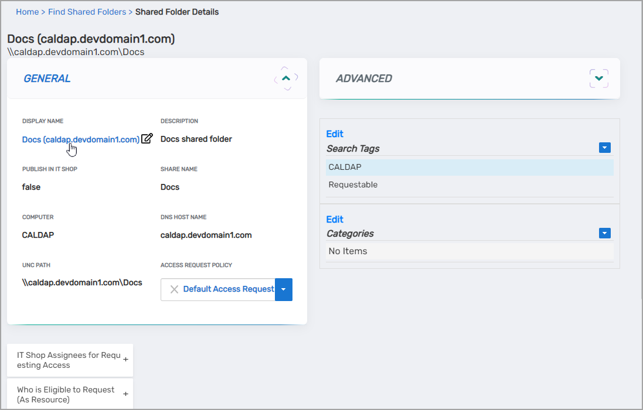
Task: Clear the Default Access Request policy with X
Action: (x=174, y=289)
